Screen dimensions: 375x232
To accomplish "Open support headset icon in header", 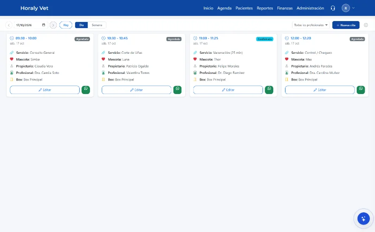I will click(x=333, y=8).
